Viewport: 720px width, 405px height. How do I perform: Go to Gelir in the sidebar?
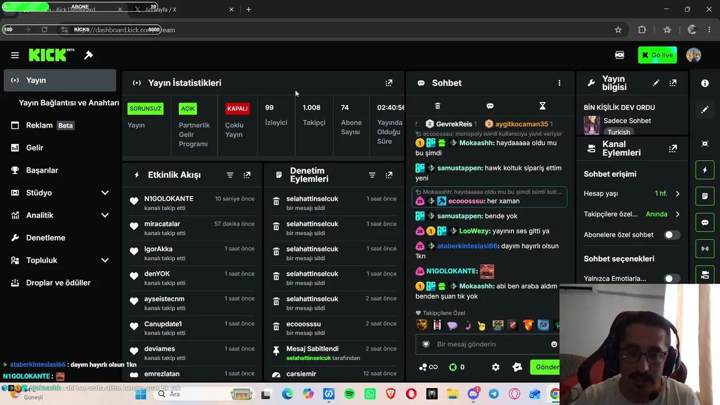(x=60, y=148)
